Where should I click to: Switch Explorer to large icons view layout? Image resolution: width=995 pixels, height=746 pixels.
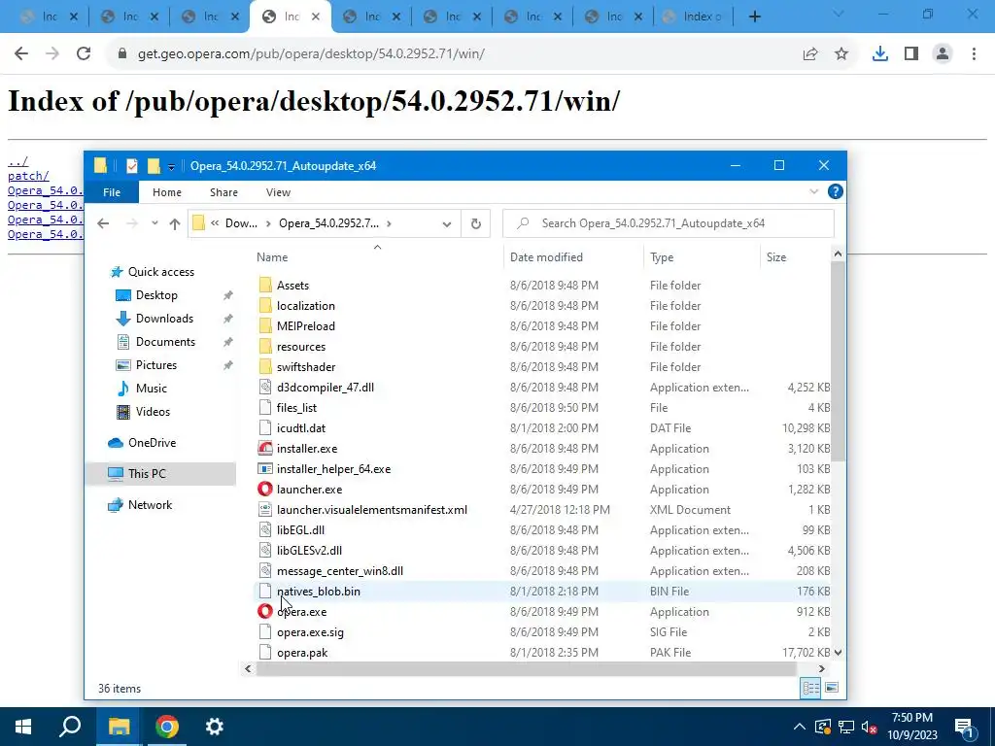[832, 688]
